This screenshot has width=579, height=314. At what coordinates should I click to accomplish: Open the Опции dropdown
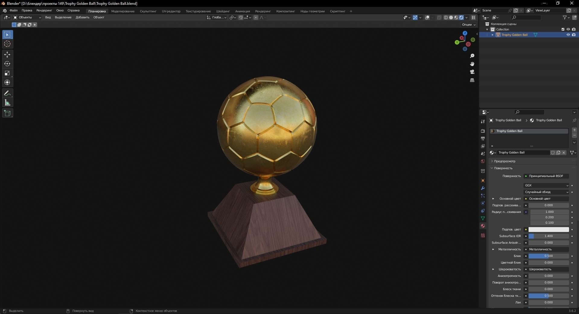point(468,24)
